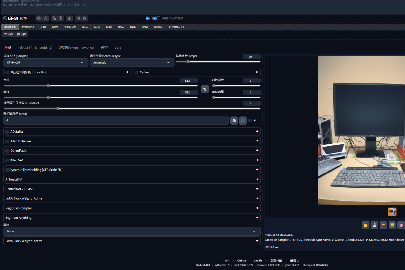This screenshot has height=270, width=405.
Task: Select the 图生图 sub-tab
Action: point(22,34)
